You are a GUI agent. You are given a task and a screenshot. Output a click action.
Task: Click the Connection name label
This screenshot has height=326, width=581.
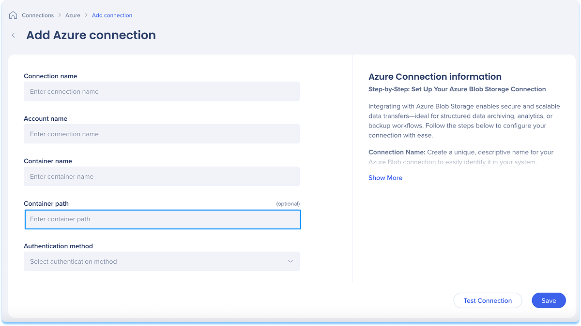[50, 76]
